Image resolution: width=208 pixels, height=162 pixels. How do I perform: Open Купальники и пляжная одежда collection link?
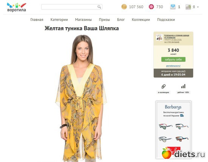(x=177, y=36)
